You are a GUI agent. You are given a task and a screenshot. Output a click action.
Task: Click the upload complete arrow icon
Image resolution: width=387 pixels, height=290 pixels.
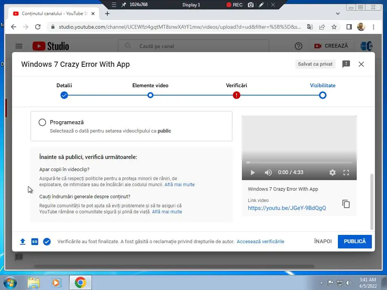[x=22, y=241]
